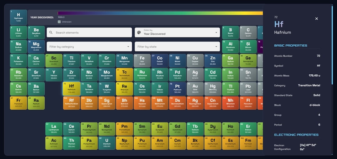The height and width of the screenshot is (159, 337).
Task: Click the Unknown legend swatch
Action: tap(59, 22)
